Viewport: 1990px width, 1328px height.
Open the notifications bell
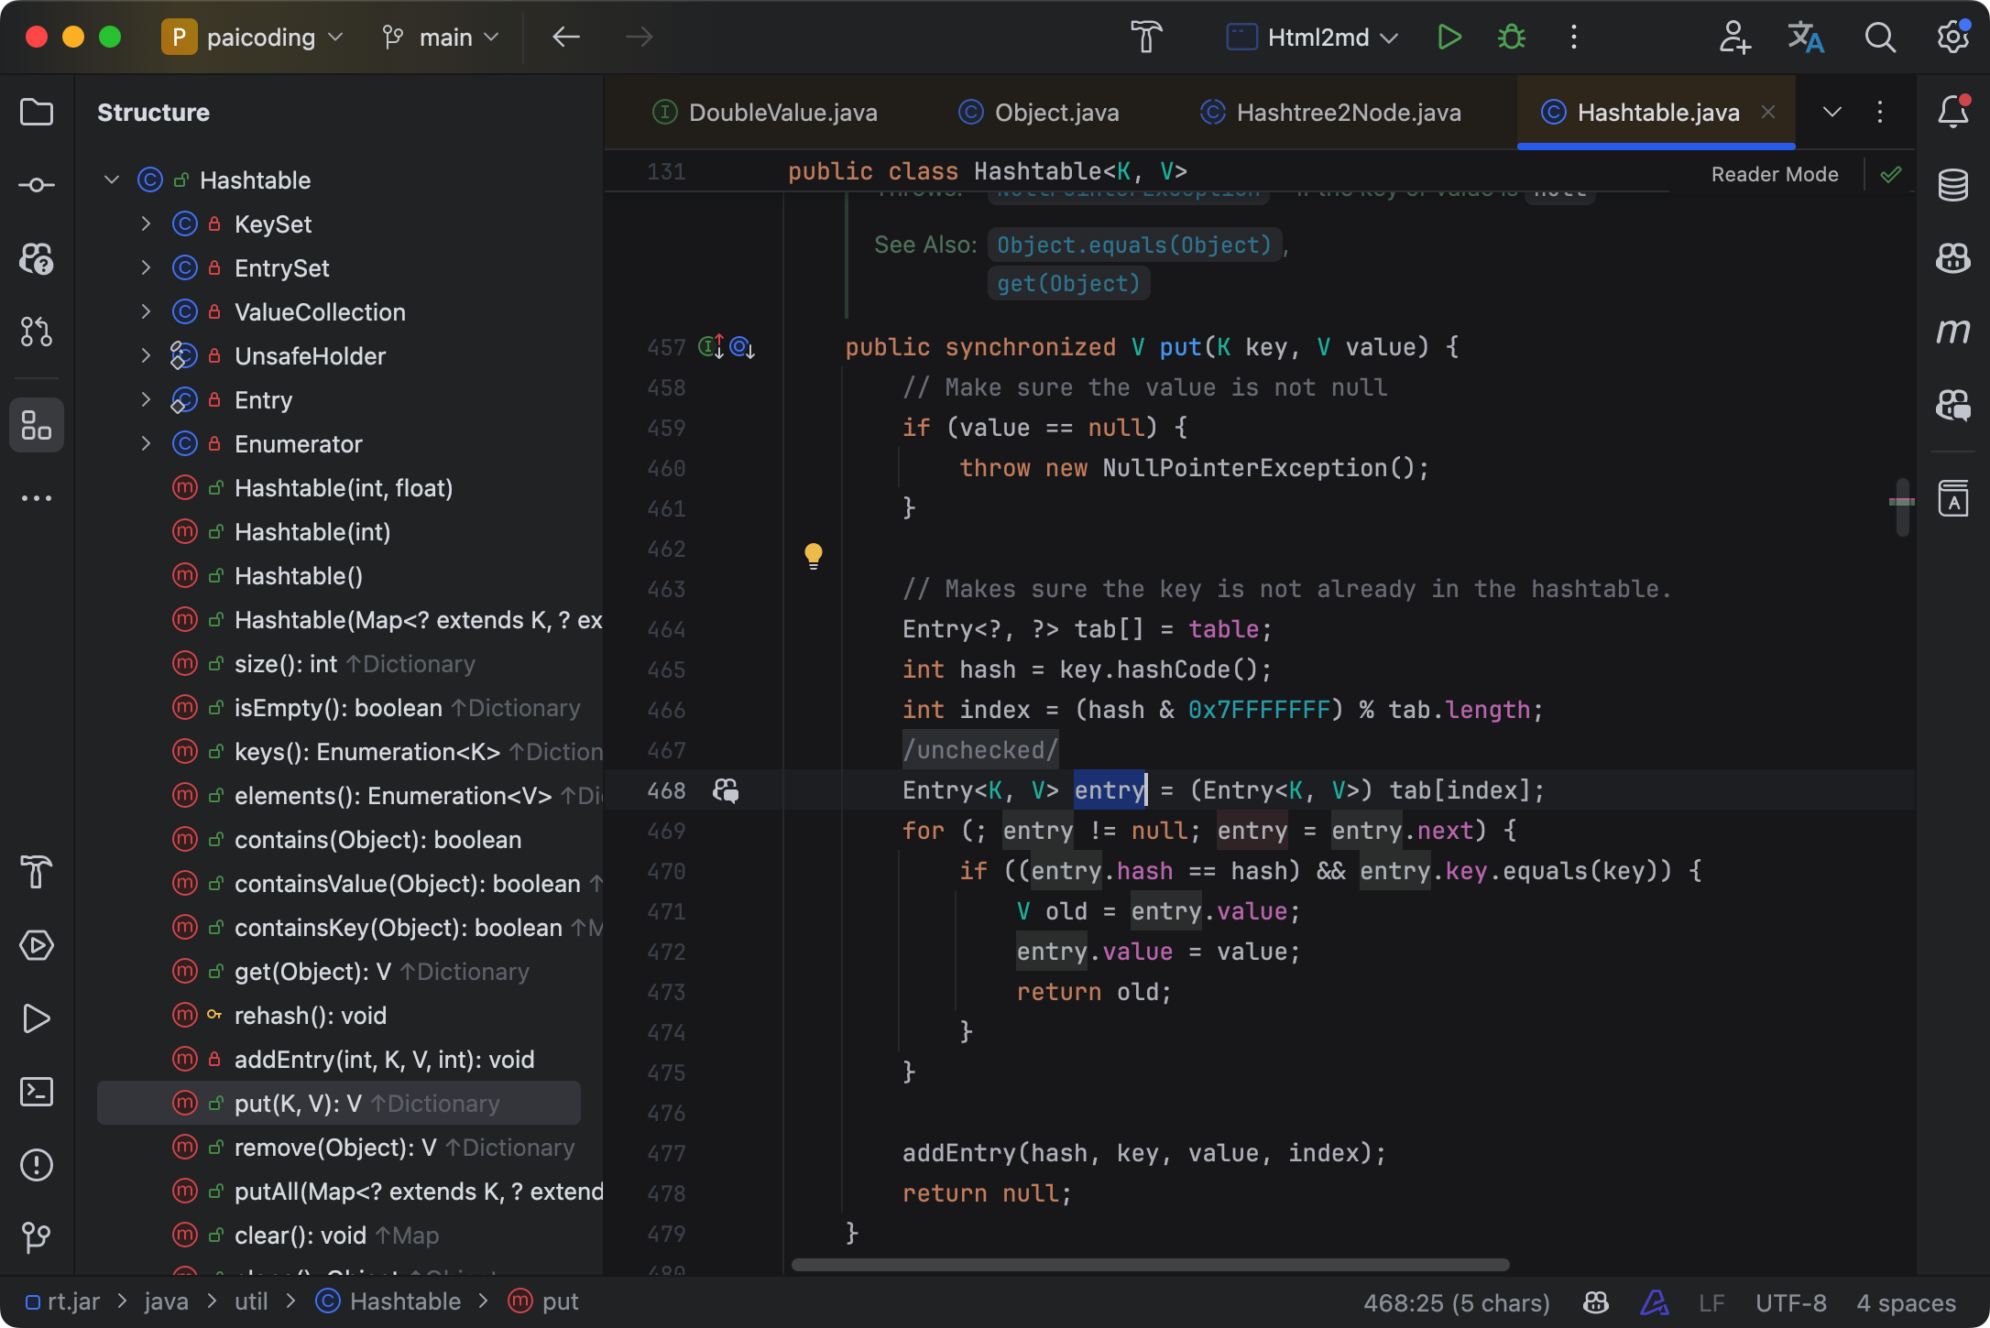(x=1952, y=112)
